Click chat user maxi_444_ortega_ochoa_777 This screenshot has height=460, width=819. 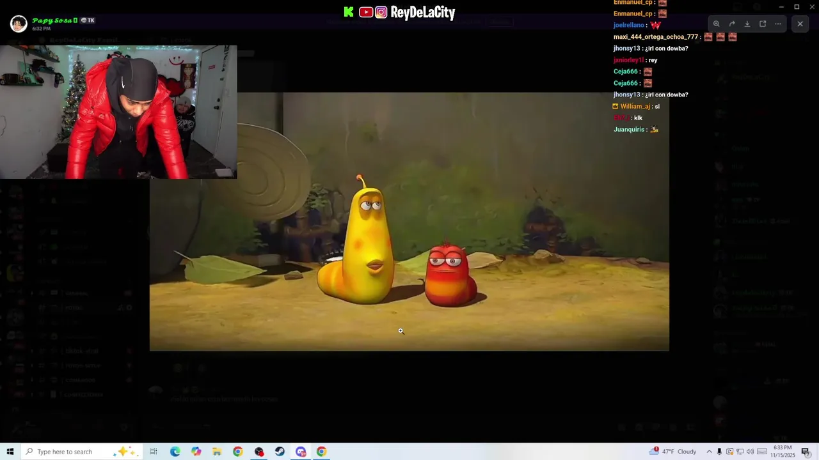pyautogui.click(x=656, y=36)
